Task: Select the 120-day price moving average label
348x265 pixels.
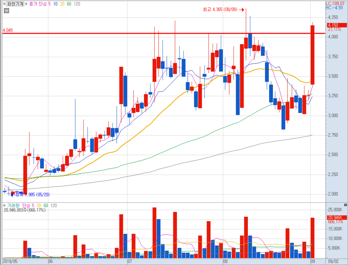Action: [x=77, y=4]
